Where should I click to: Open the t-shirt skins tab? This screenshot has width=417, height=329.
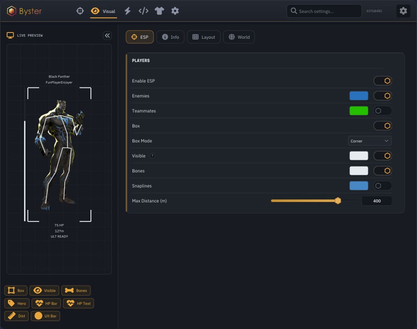[x=159, y=11]
